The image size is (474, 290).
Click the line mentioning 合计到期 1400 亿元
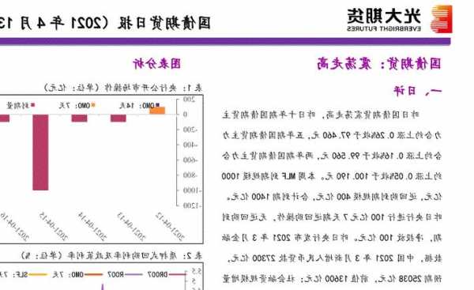334,197
